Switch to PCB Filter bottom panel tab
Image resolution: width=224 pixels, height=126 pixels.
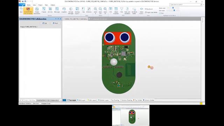click(x=32, y=100)
